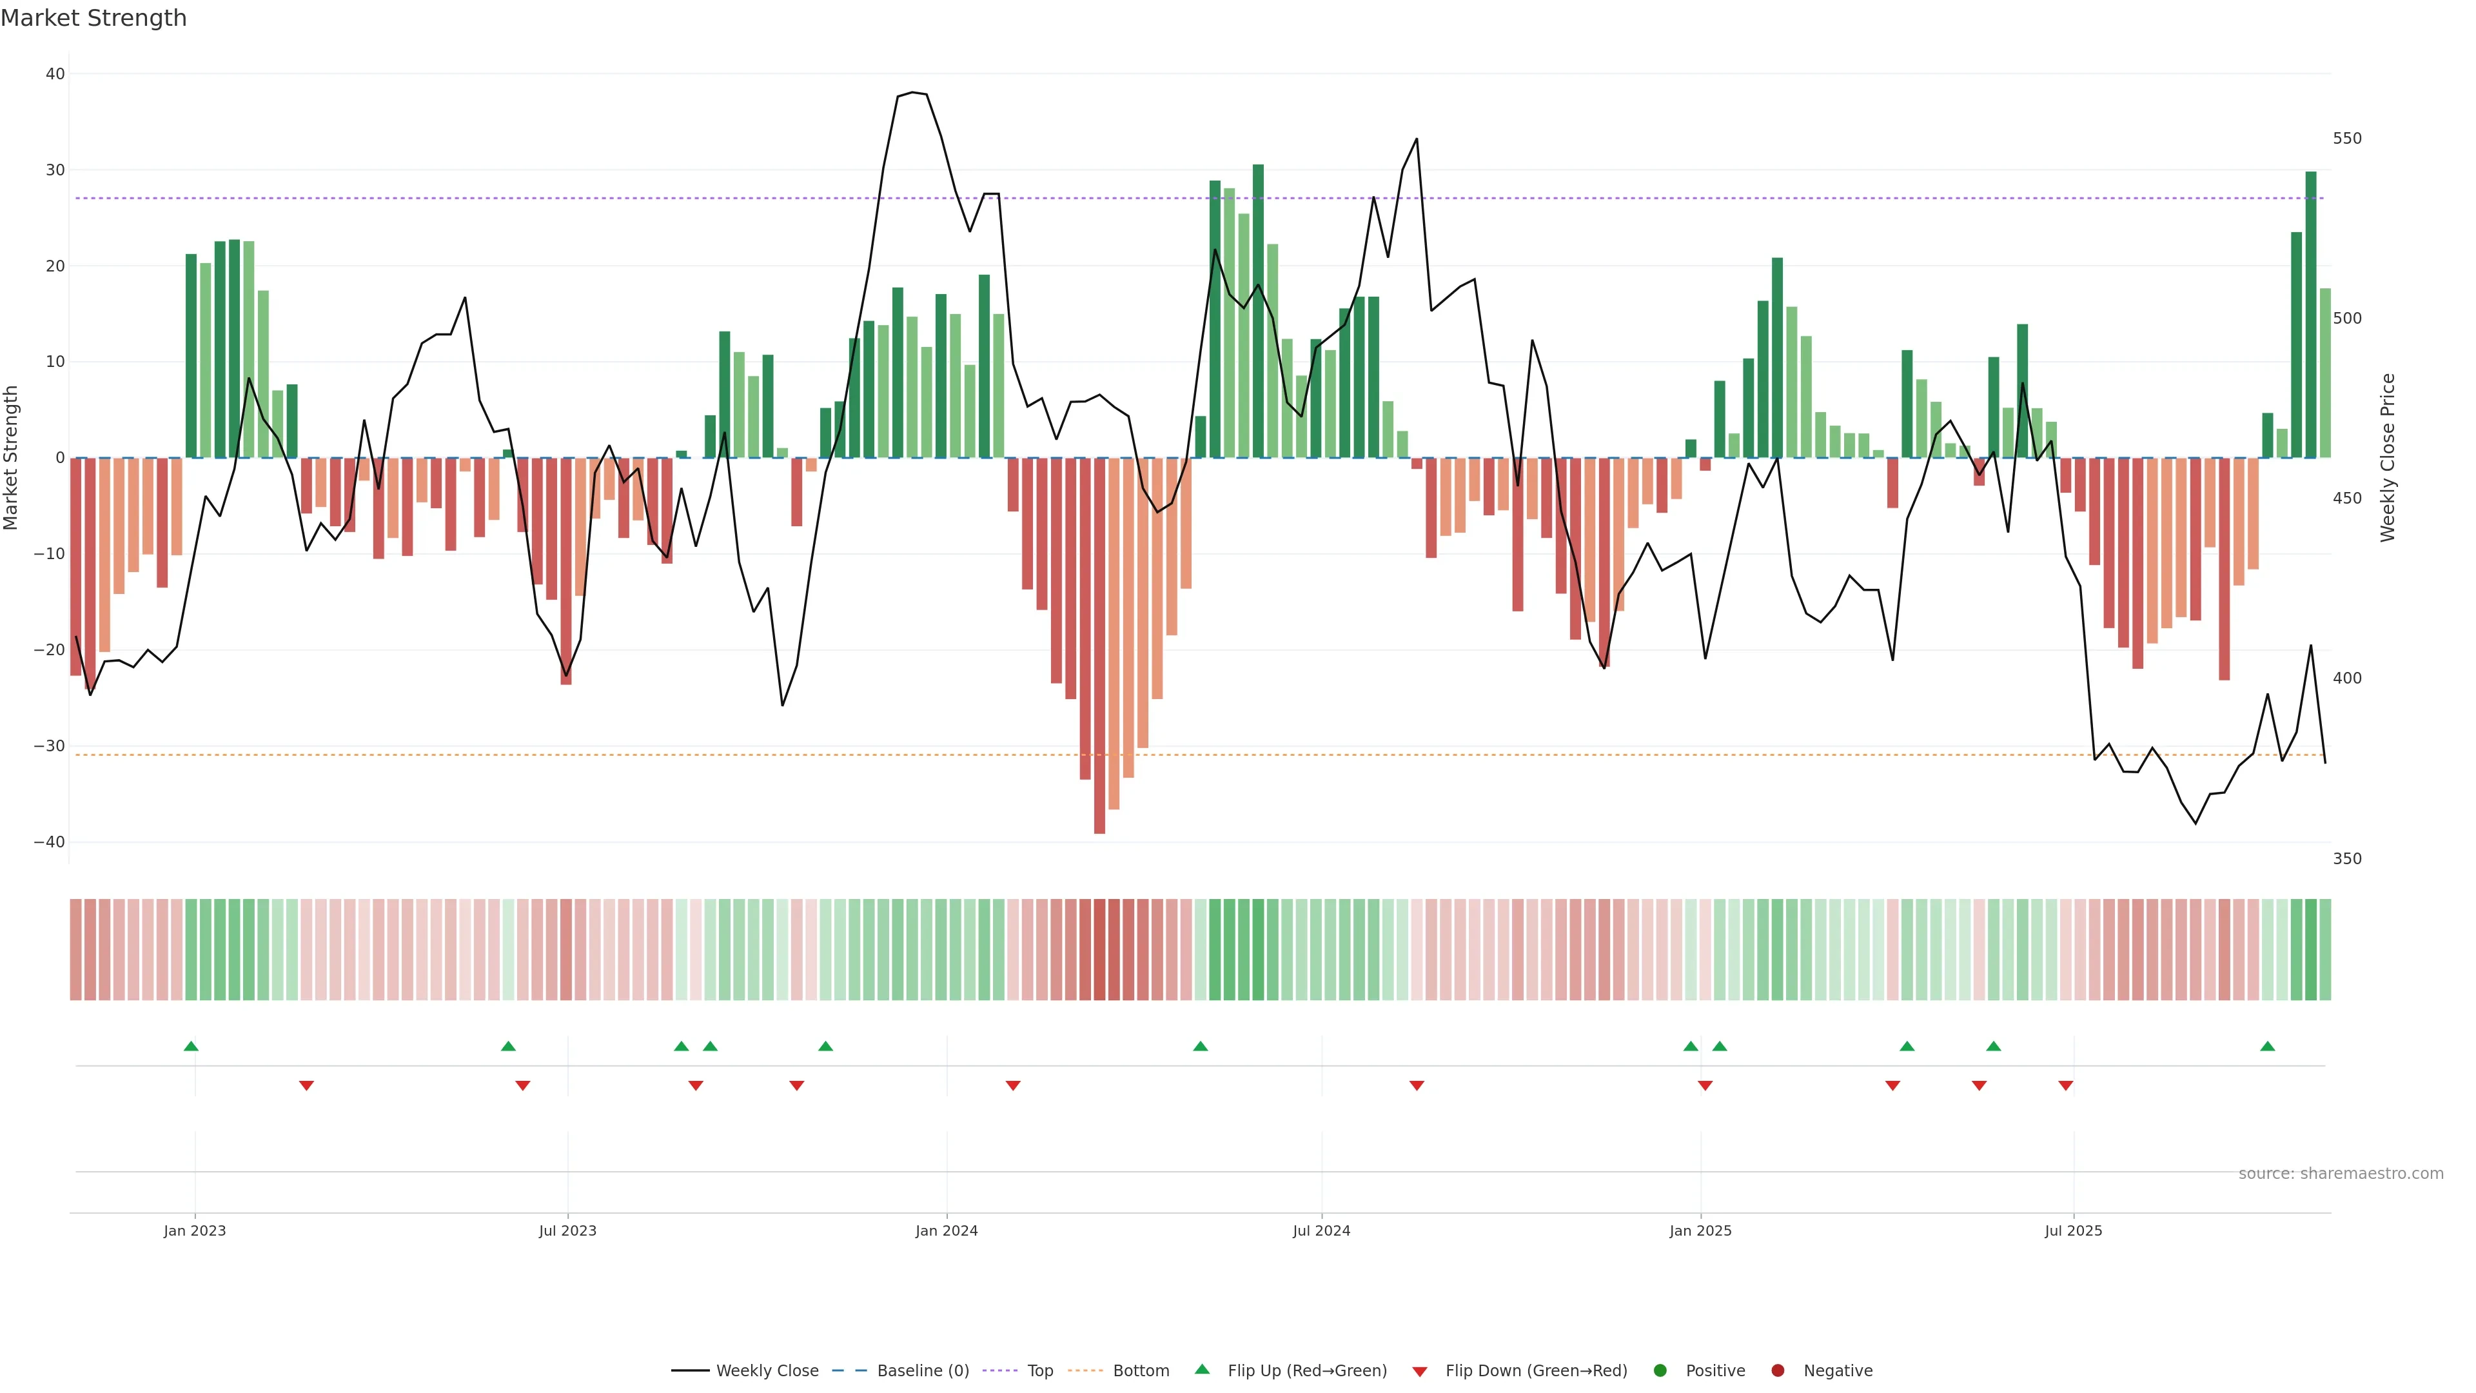Click the sharemaestro.com source text

pyautogui.click(x=2341, y=1174)
